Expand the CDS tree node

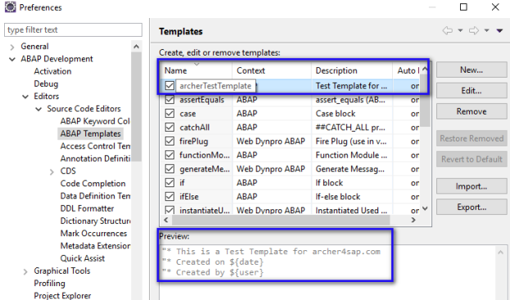click(52, 172)
